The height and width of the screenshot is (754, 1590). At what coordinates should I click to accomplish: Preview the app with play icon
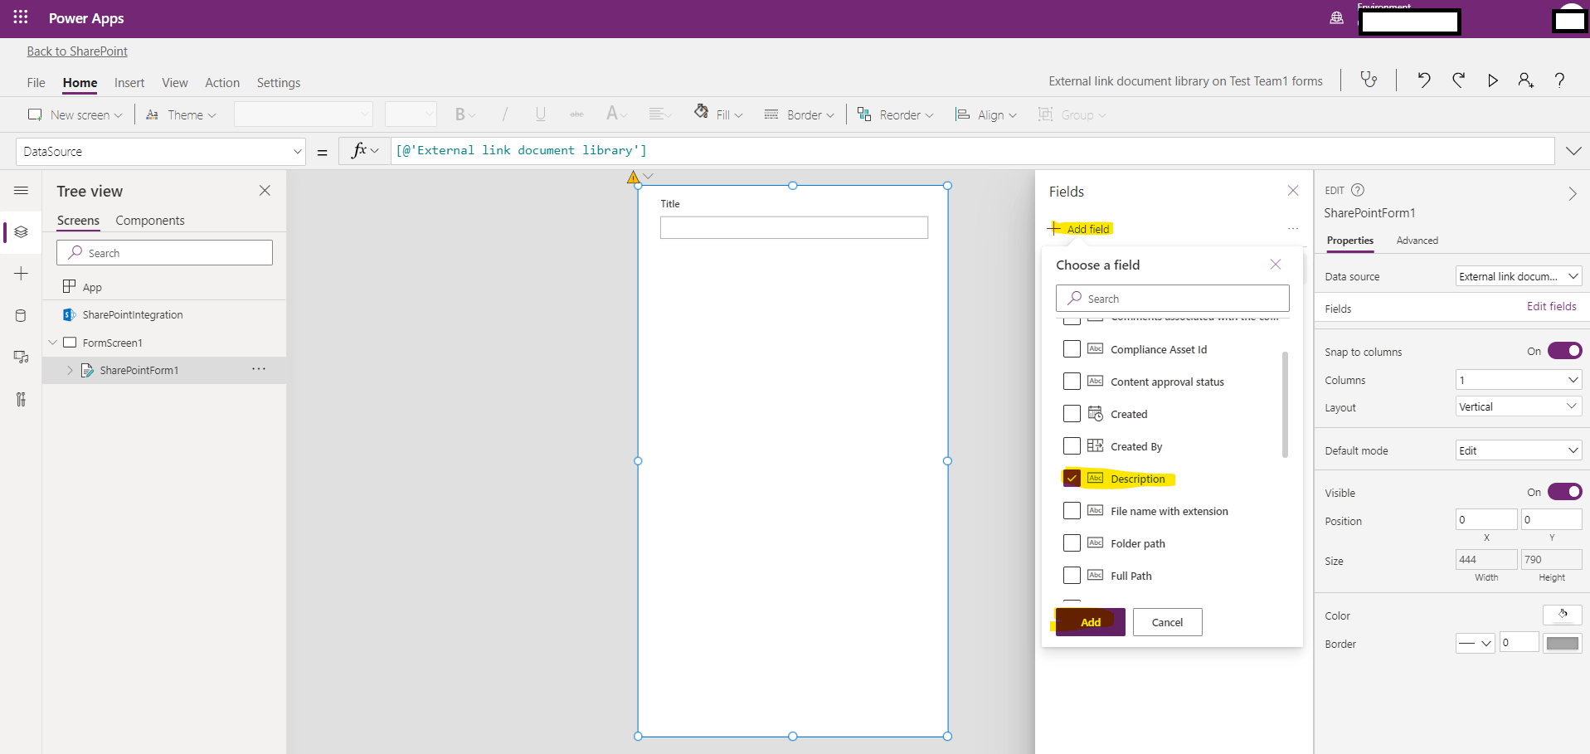1492,80
